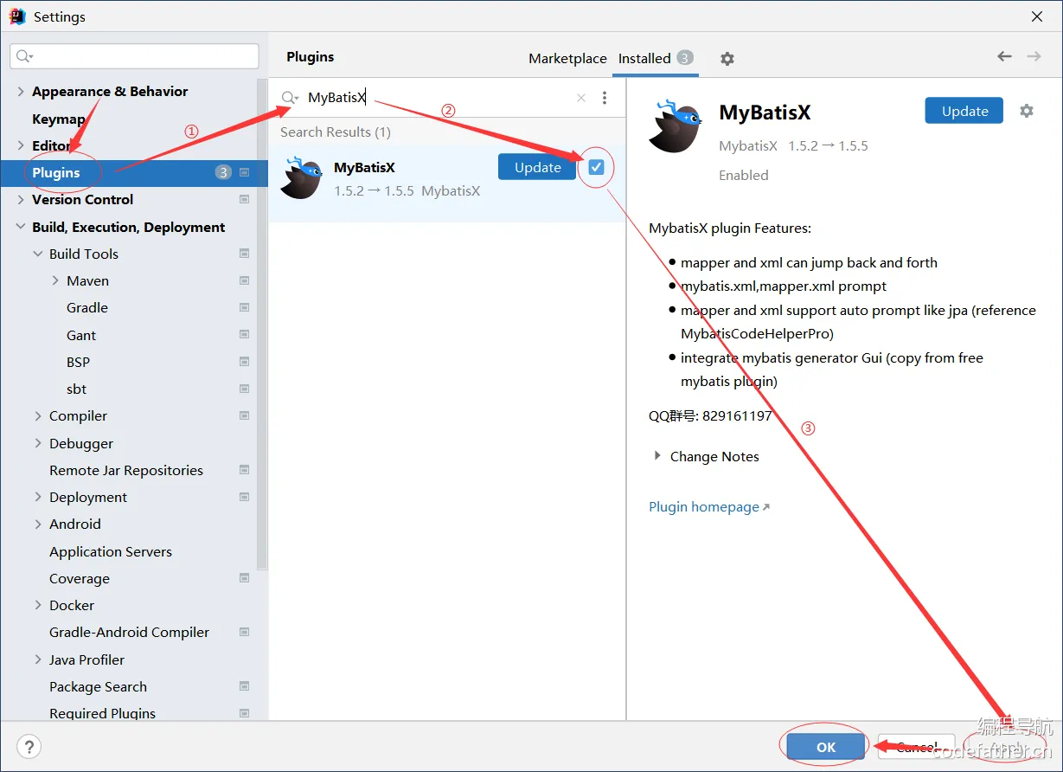Click the project-level icon beside Required Plugins
Viewport: 1063px width, 772px height.
click(x=244, y=713)
